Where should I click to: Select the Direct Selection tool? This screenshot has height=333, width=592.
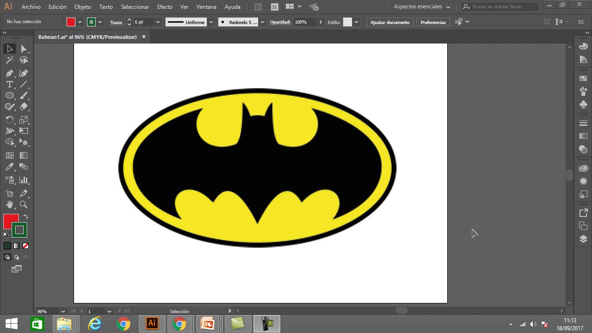point(24,49)
